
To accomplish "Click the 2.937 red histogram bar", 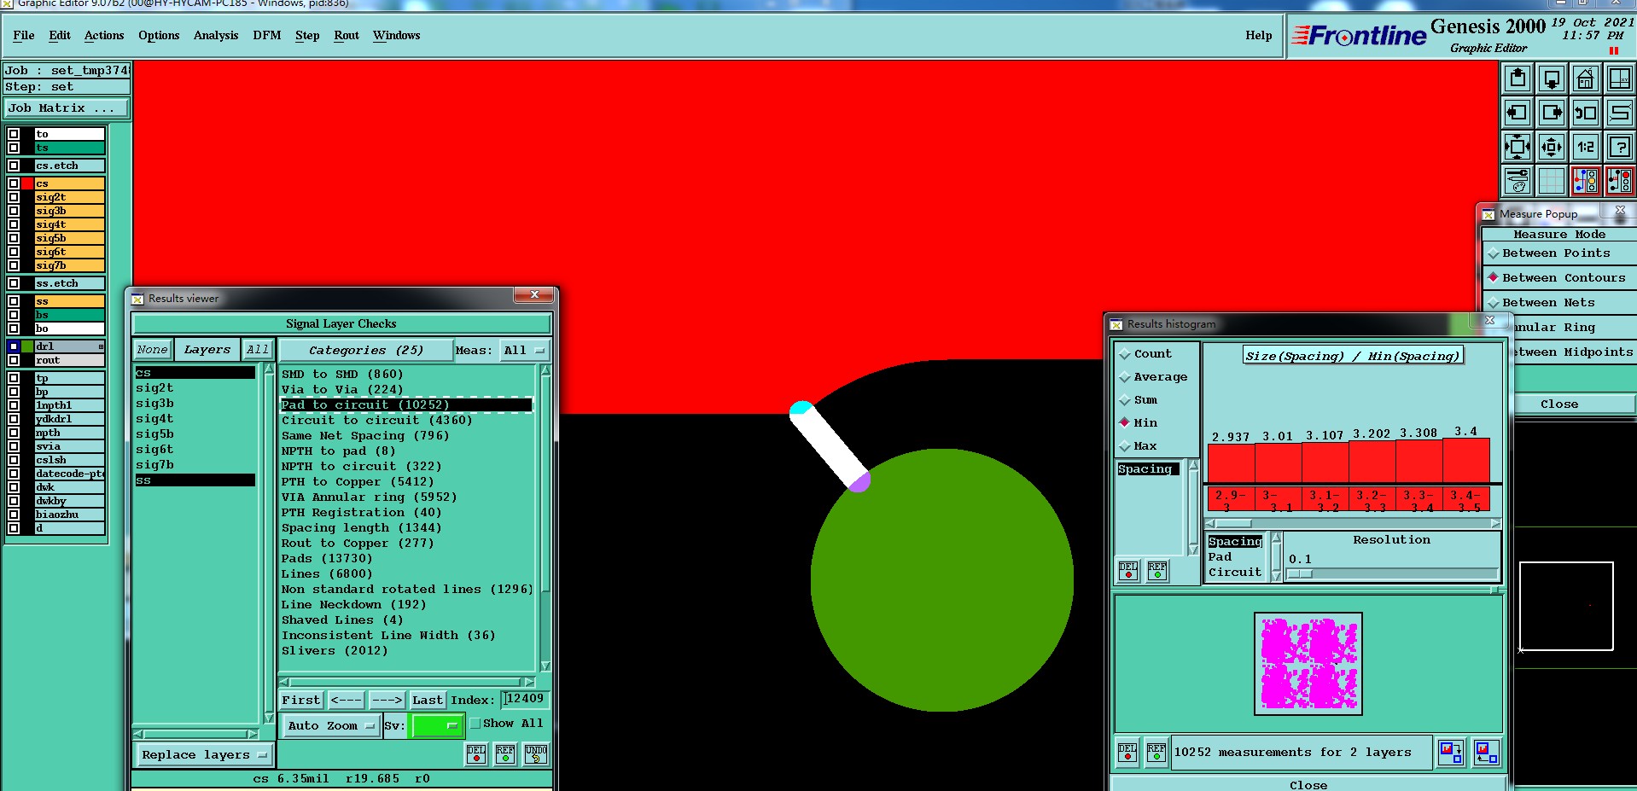I will [1231, 463].
